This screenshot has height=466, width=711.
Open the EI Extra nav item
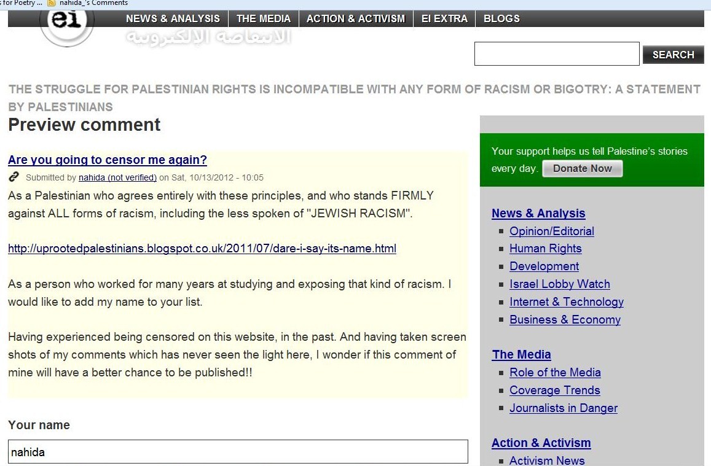(444, 18)
